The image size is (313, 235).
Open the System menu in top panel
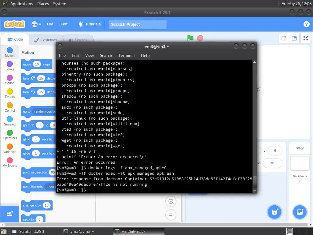60,4
